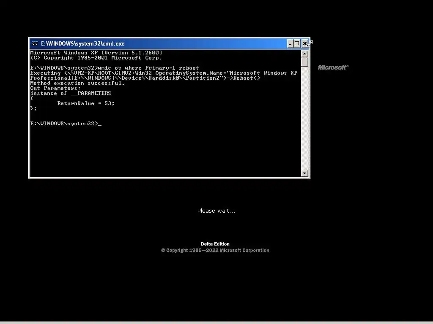Viewport: 433px width, 324px height.
Task: Close the cmd.exe window
Action: 304,43
